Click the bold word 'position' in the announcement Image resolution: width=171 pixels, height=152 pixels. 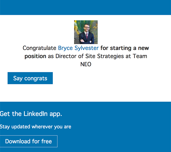coord(35,56)
